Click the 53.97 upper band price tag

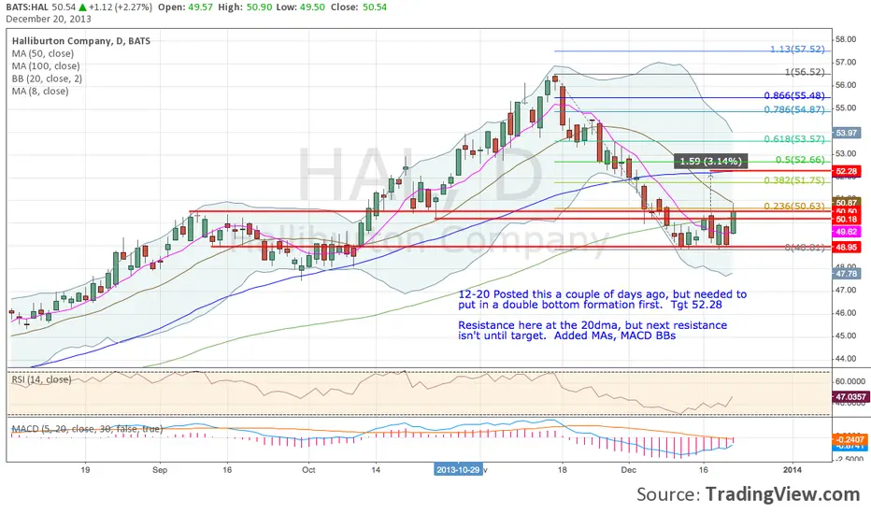tap(846, 133)
